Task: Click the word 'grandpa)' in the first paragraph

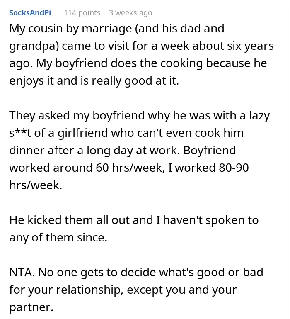Action: 34,46
